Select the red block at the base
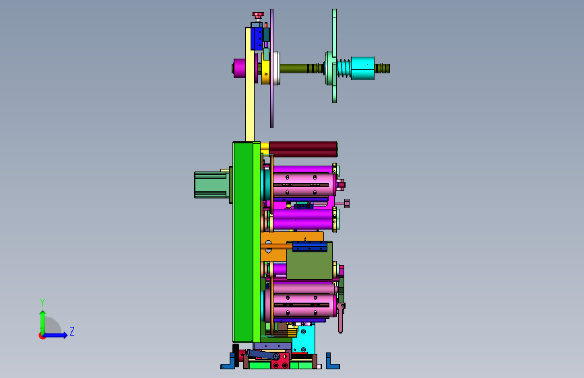The image size is (584, 378). click(x=280, y=361)
